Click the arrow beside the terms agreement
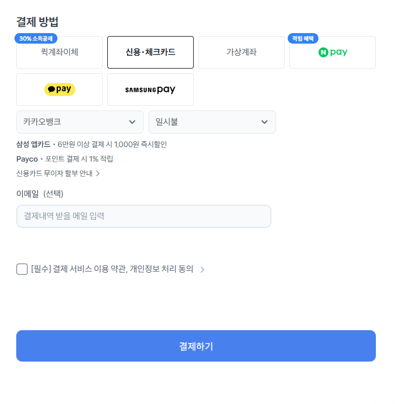The image size is (395, 404). 202,269
